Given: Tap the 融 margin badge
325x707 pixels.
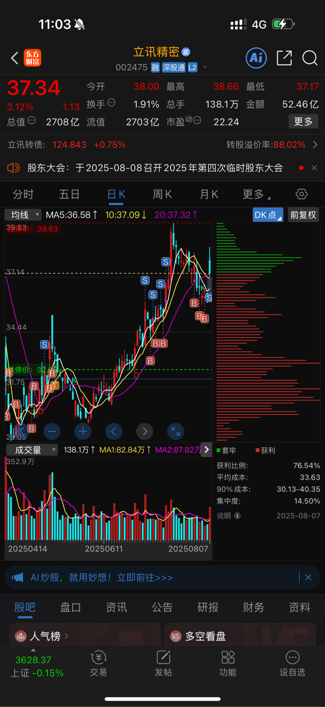Looking at the screenshot, I should point(155,67).
